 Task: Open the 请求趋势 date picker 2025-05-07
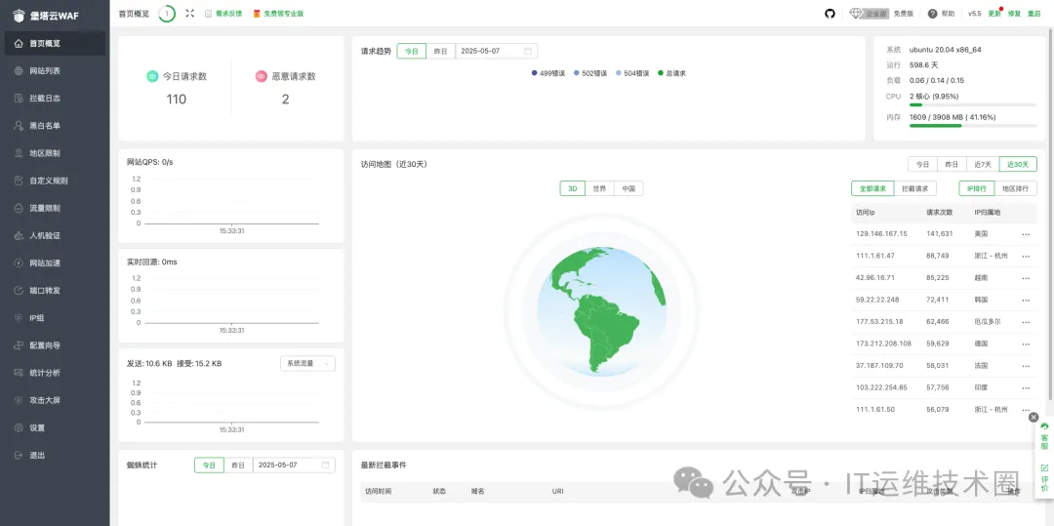click(x=496, y=51)
